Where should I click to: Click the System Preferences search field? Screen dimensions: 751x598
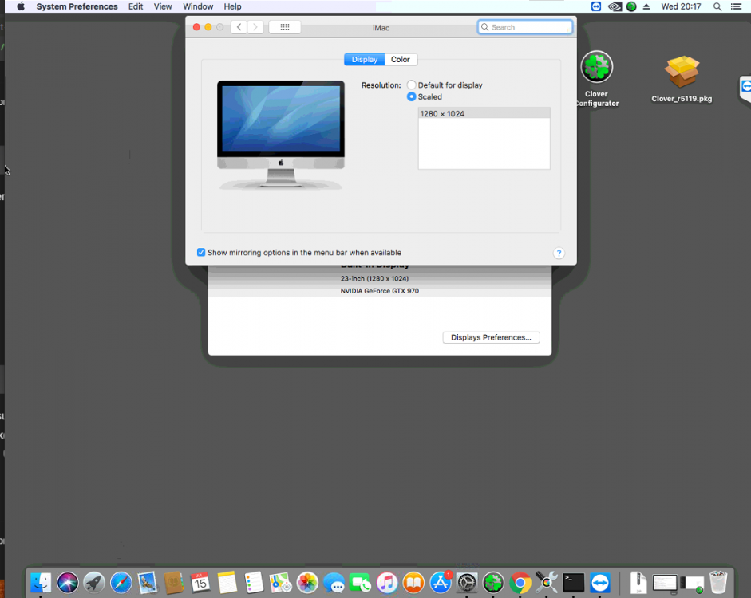point(525,27)
